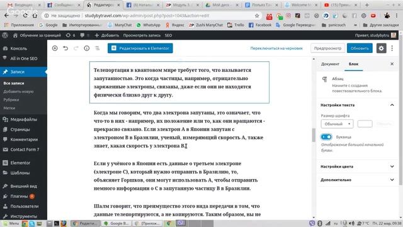403x227 pixels.
Task: Click Предпросмотр button
Action: click(x=327, y=48)
